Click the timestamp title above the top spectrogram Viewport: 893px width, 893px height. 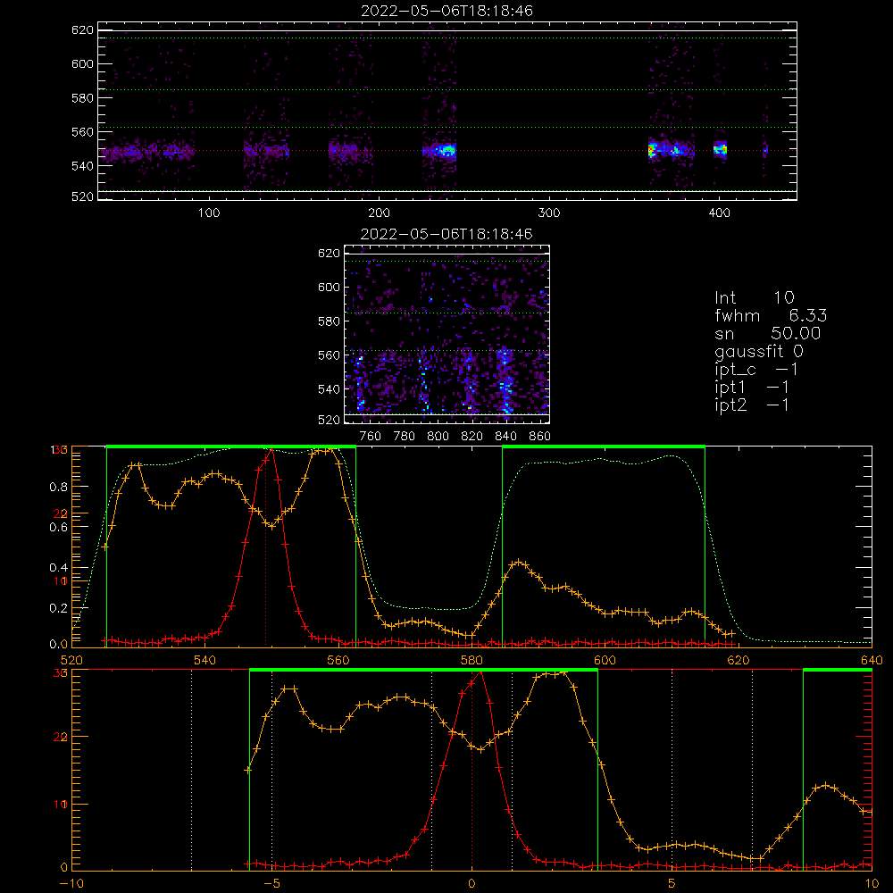(x=447, y=11)
